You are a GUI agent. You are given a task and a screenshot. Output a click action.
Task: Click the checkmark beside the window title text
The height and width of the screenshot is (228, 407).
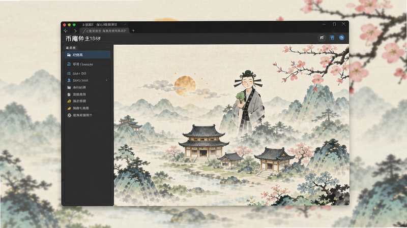click(125, 24)
